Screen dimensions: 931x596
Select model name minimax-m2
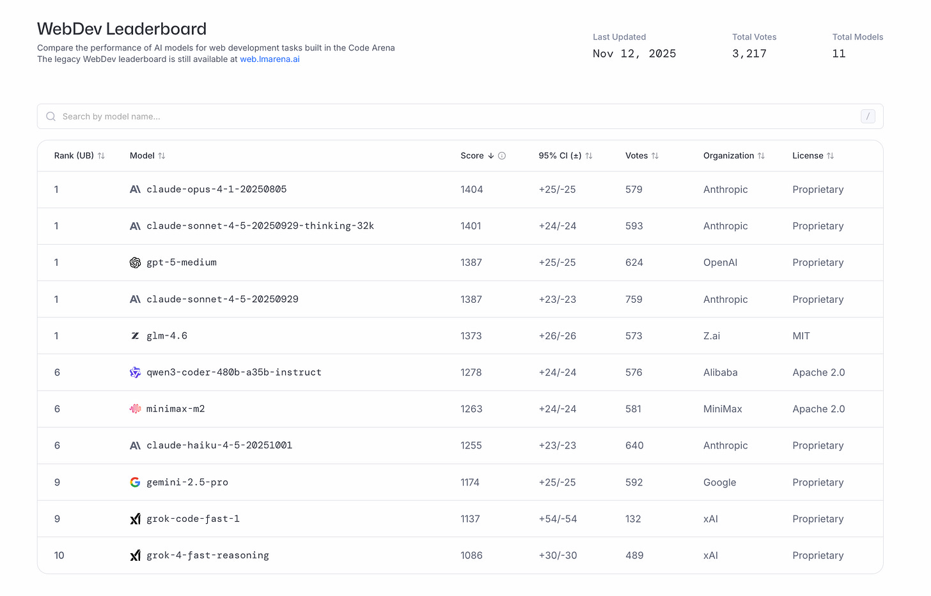point(176,409)
